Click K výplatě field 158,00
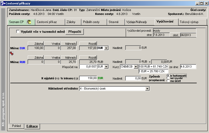The height and width of the screenshot is (133, 209). click(x=88, y=78)
